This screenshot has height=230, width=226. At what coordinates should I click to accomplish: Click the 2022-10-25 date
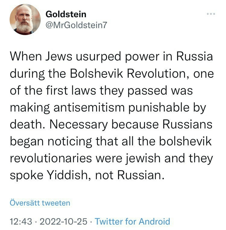pos(63,222)
